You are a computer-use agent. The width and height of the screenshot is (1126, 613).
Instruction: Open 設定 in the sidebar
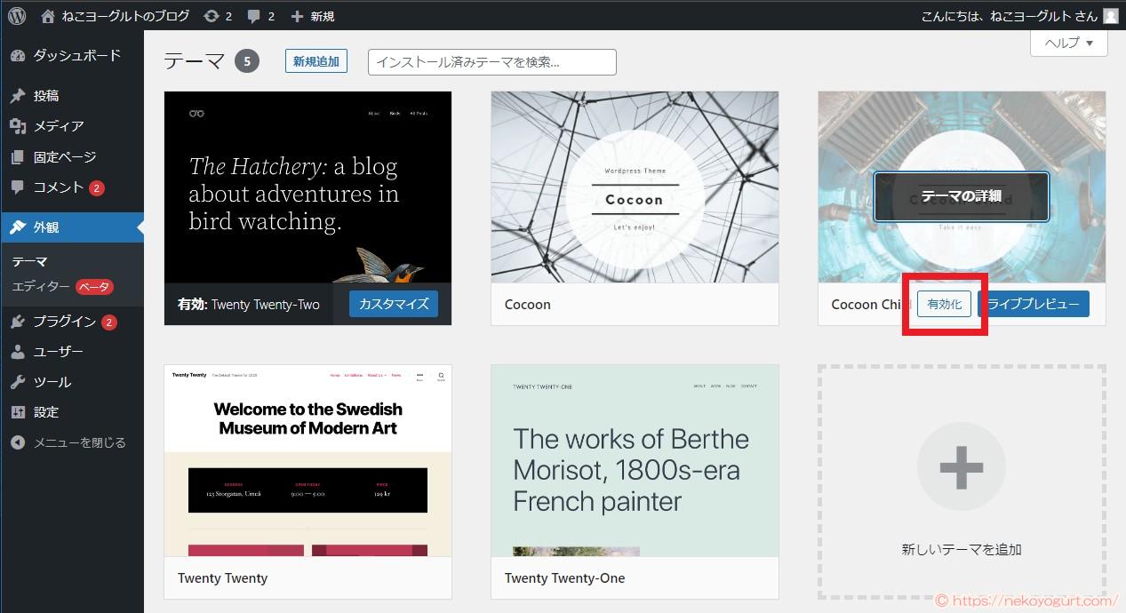pyautogui.click(x=46, y=412)
